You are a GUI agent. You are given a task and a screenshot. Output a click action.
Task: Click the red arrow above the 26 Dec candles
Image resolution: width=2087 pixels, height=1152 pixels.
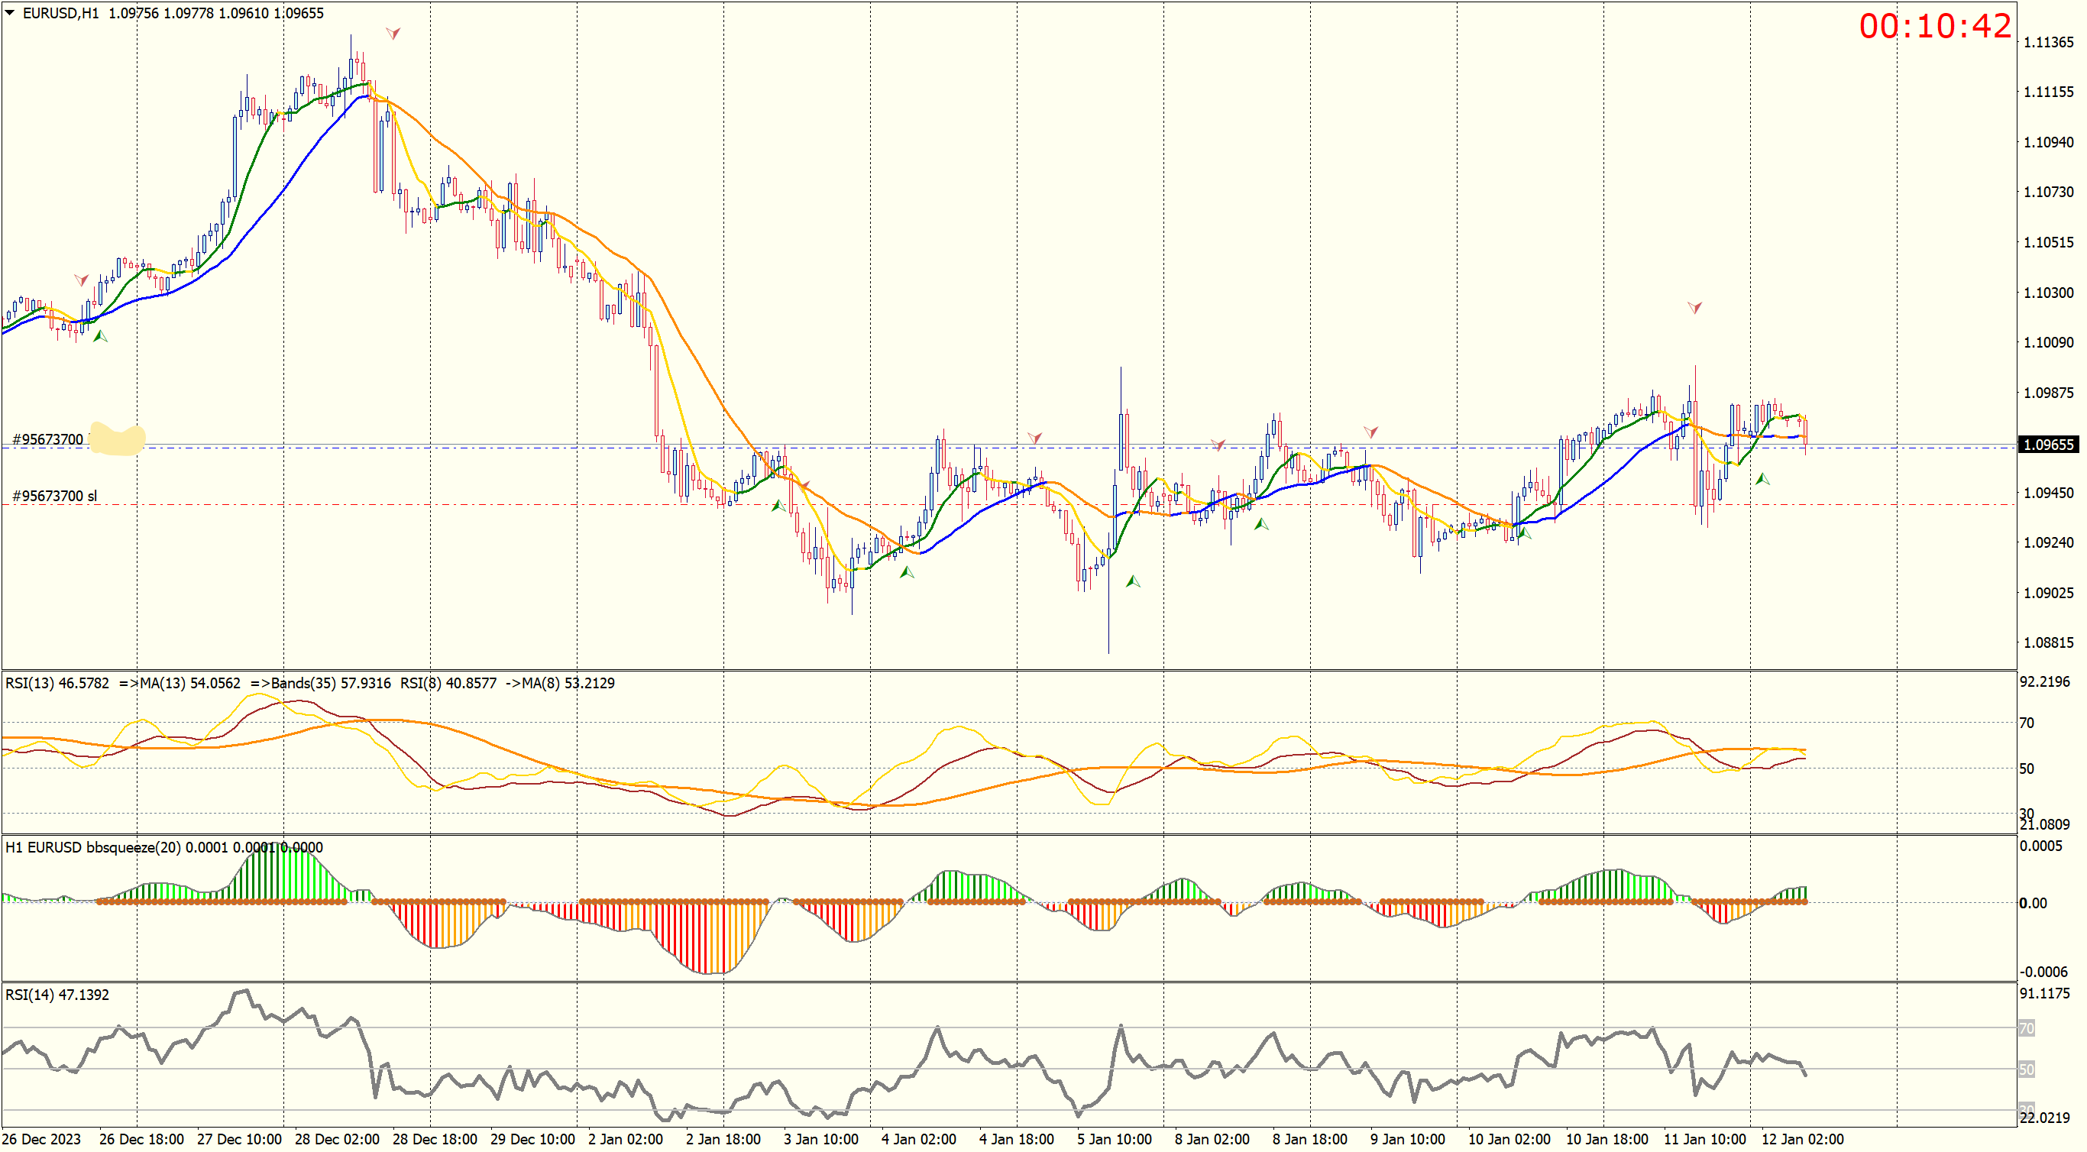click(81, 280)
